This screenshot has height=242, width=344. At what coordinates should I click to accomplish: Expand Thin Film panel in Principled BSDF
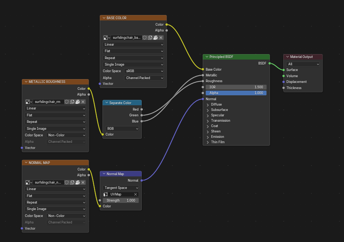click(x=208, y=142)
